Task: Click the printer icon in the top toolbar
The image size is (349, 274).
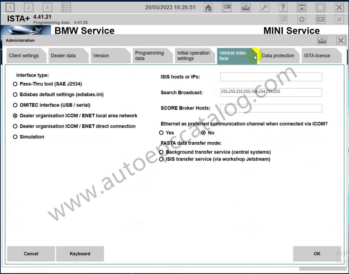Action: click(x=246, y=7)
